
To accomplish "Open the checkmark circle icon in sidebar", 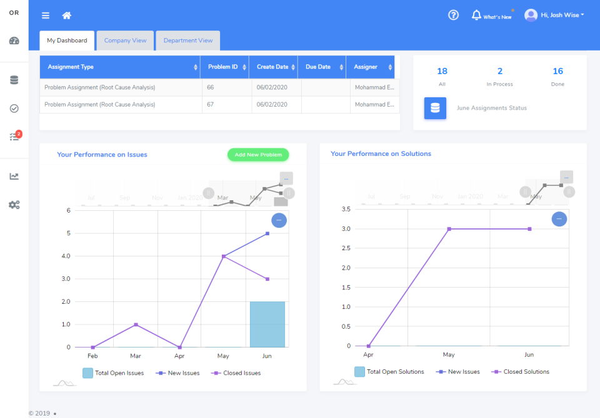I will coord(14,108).
